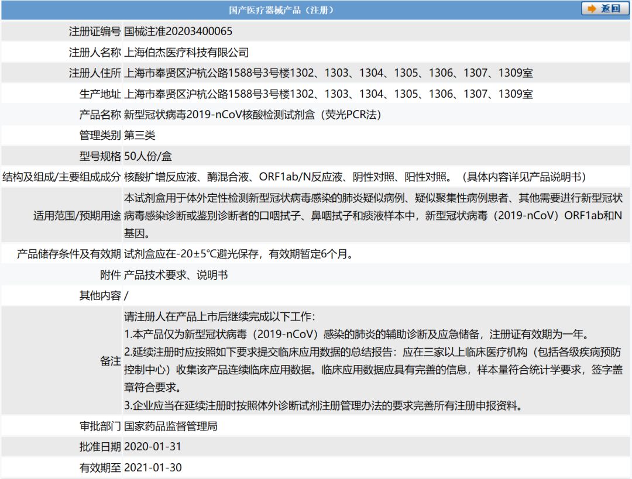Viewport: 632px width, 479px height.
Task: Click the 国产医疗器械产品（注册）header title
Action: (281, 10)
